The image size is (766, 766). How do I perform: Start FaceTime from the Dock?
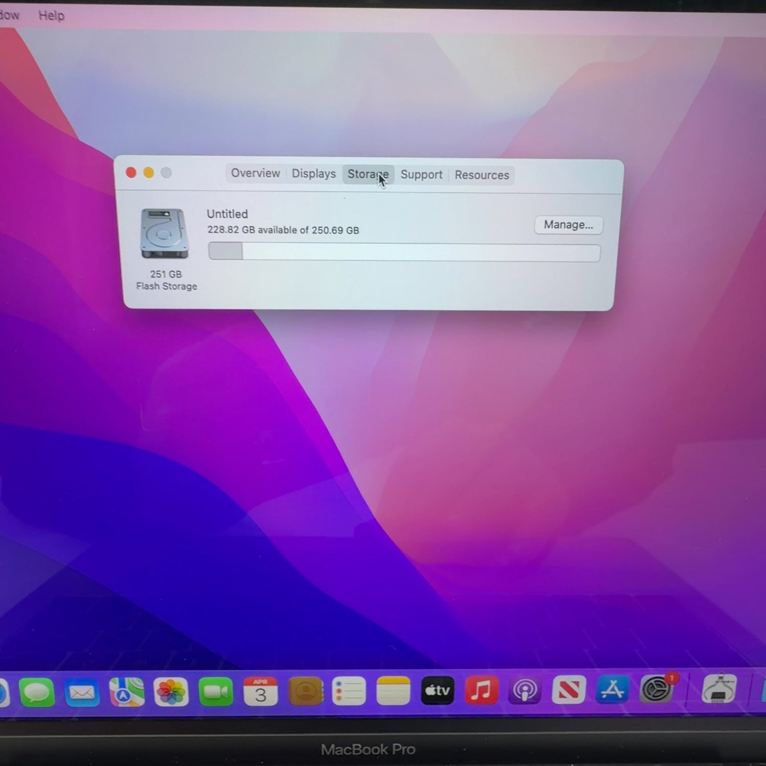click(216, 692)
